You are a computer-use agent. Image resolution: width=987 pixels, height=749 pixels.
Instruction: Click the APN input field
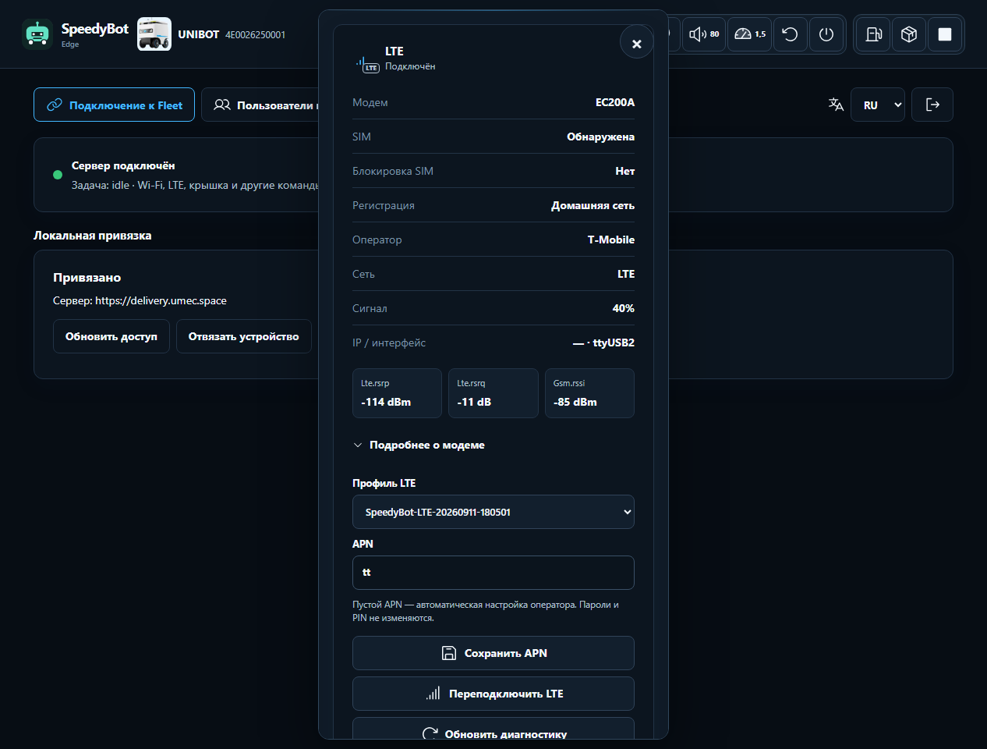493,573
